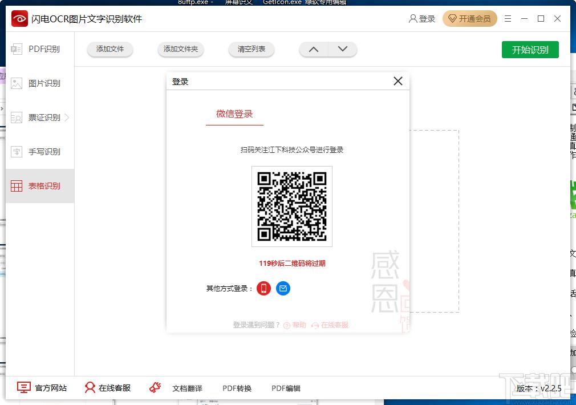Viewport: 576px width, 405px height.
Task: Open the hamburger menu in title bar
Action: pos(508,18)
